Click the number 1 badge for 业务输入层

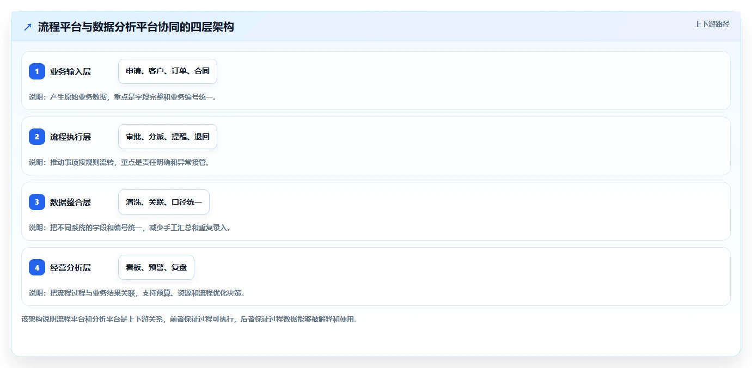[x=37, y=71]
